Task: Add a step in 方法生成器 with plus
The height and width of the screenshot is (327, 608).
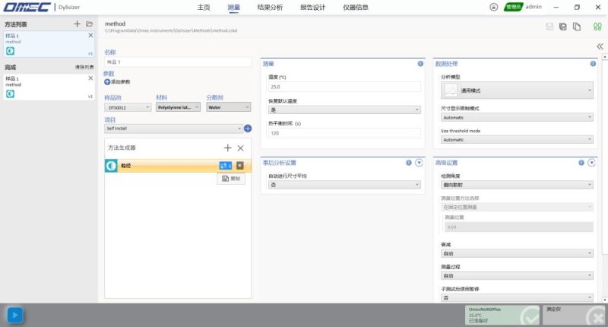Action: click(227, 148)
